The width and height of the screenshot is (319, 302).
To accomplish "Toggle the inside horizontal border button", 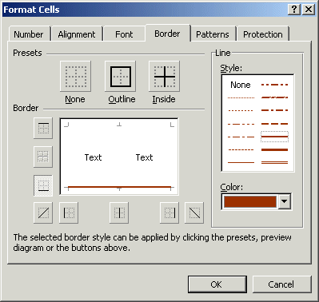I will pyautogui.click(x=43, y=157).
